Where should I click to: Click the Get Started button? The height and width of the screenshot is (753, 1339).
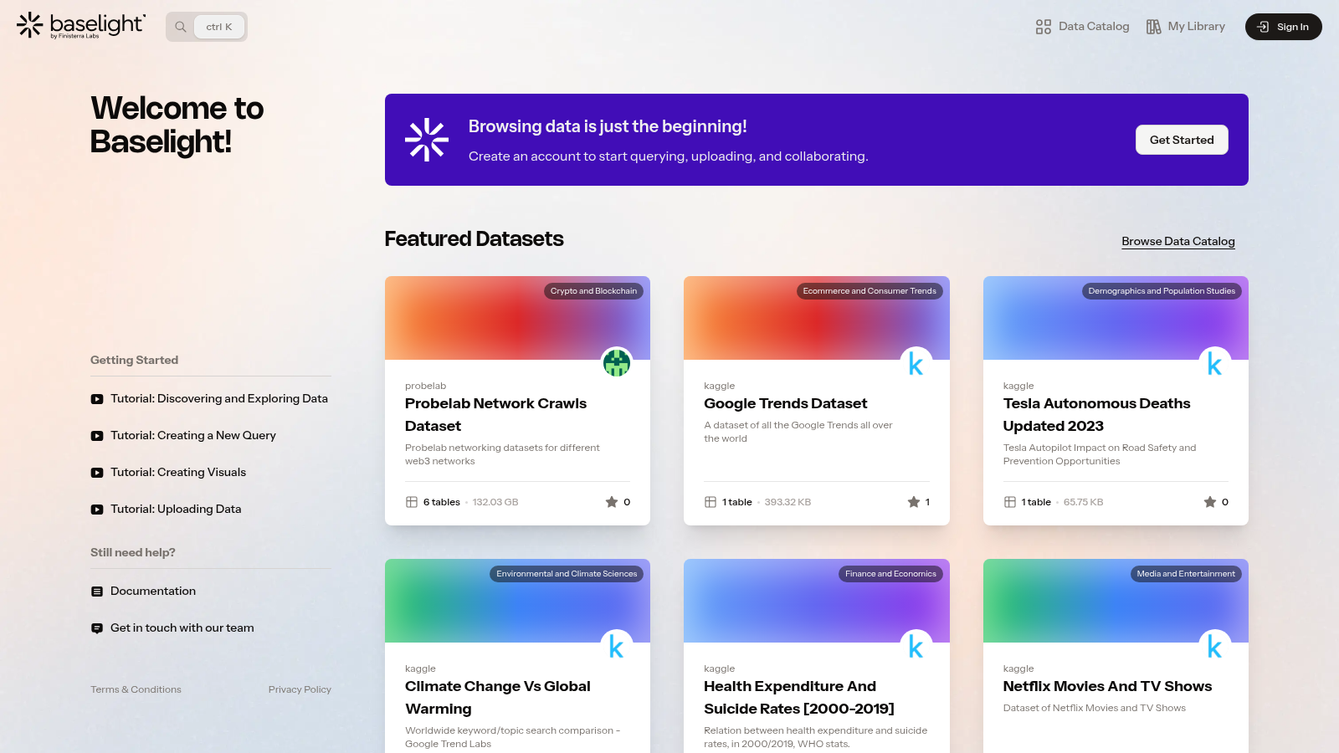[x=1182, y=140]
